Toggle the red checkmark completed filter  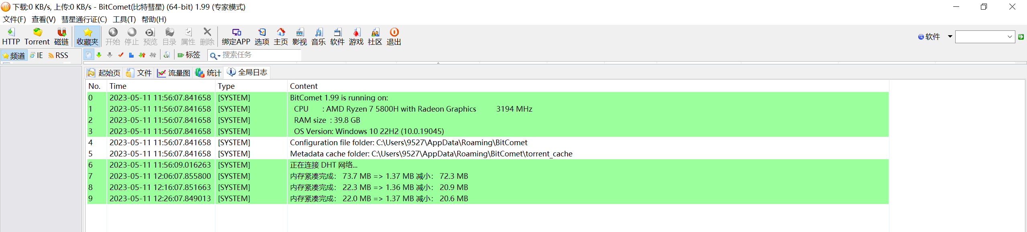(x=121, y=55)
